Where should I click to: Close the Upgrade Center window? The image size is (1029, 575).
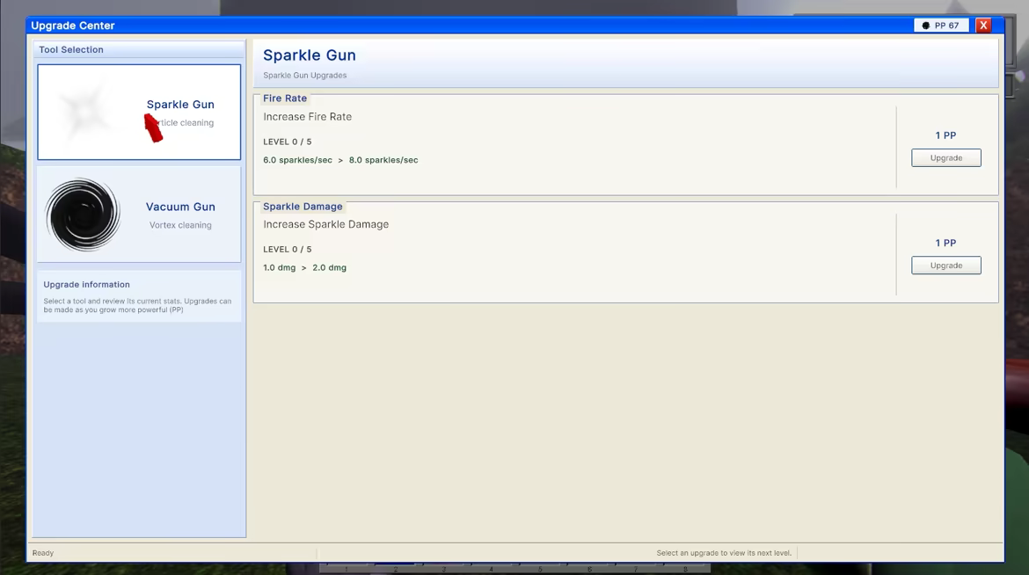983,25
